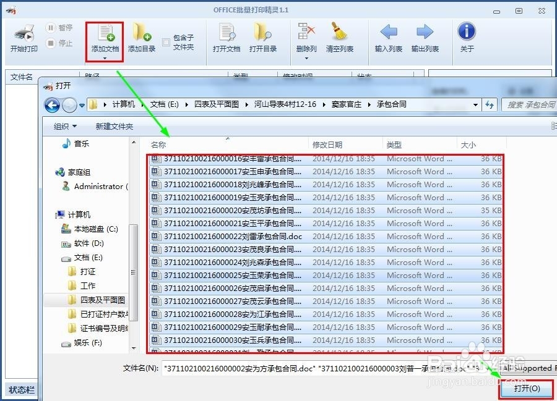The height and width of the screenshot is (401, 557).
Task: Sort by the 大小 column header
Action: click(x=468, y=145)
